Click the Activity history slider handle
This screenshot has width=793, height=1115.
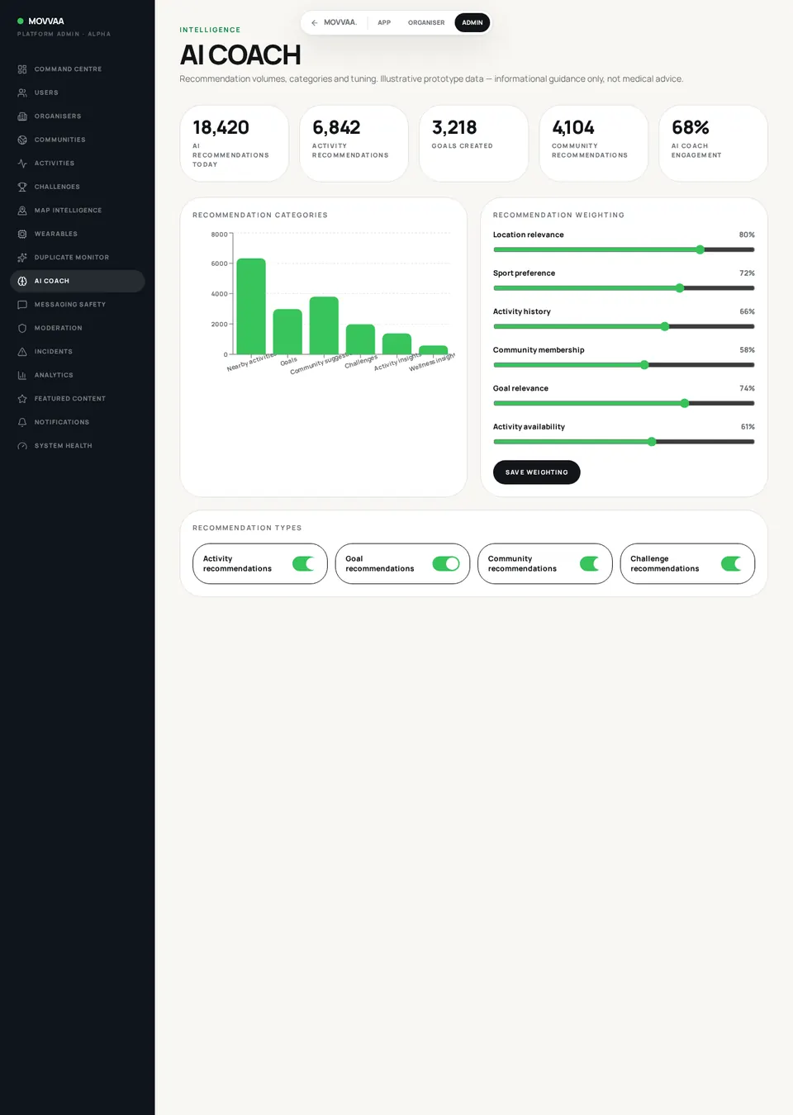coord(665,326)
